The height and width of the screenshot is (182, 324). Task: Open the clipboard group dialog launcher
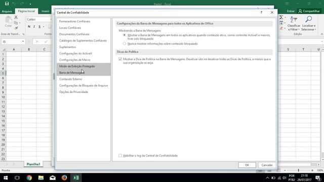[x=23, y=34]
